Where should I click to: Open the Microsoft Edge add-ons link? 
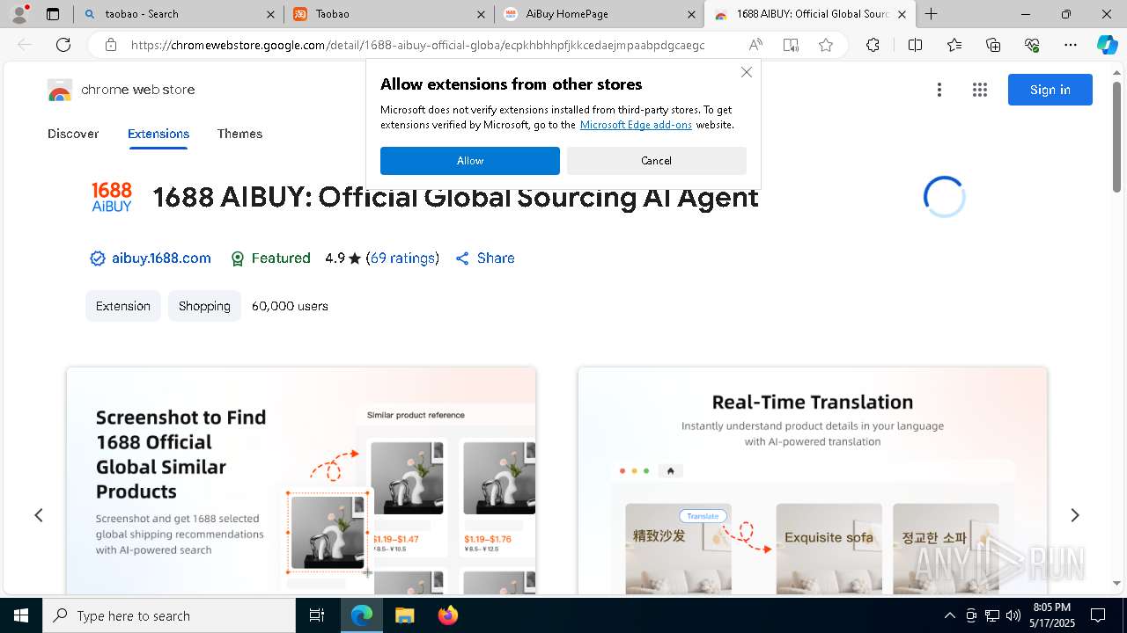[636, 125]
